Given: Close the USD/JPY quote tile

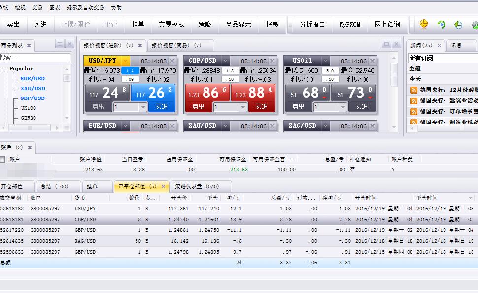Looking at the screenshot, I should click(x=172, y=61).
